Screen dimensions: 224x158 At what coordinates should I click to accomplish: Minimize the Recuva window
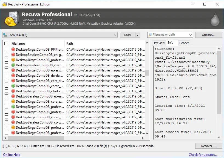(192, 4)
